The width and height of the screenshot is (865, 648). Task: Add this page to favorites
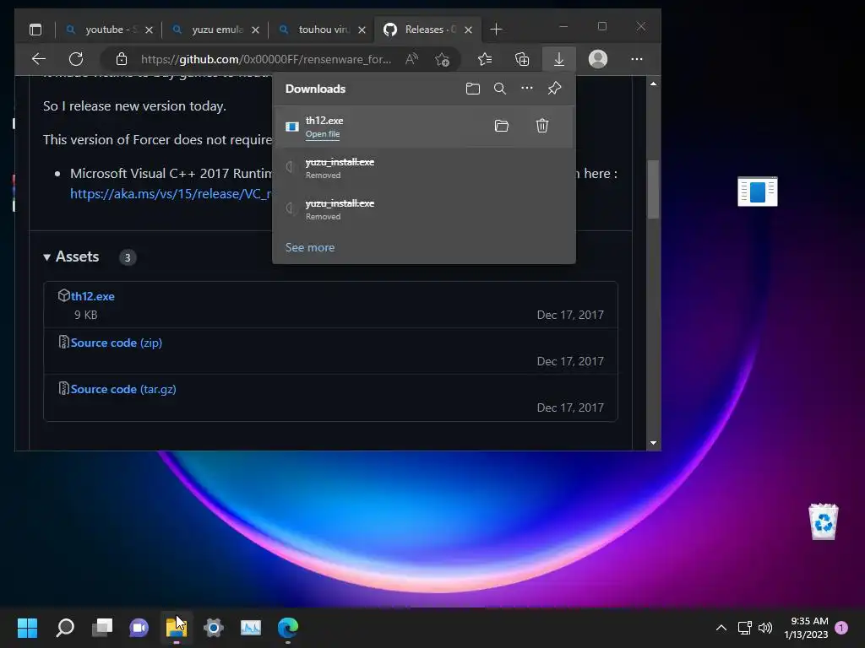tap(442, 59)
